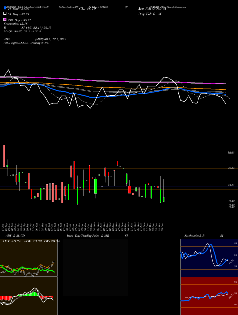Click the 'SI 14/3: 52.11 / 56.19' reading
Viewport: 238px width, 315px height.
37,28
